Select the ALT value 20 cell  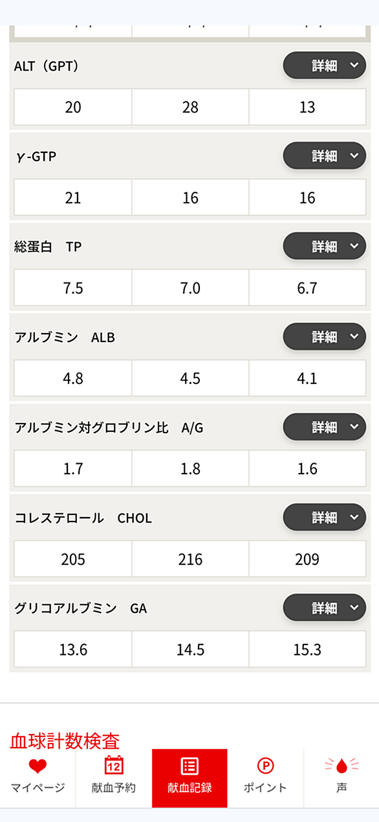coord(73,107)
